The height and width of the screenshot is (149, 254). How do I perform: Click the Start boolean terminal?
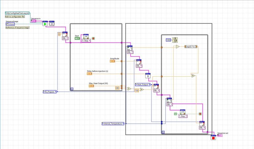[77, 38]
